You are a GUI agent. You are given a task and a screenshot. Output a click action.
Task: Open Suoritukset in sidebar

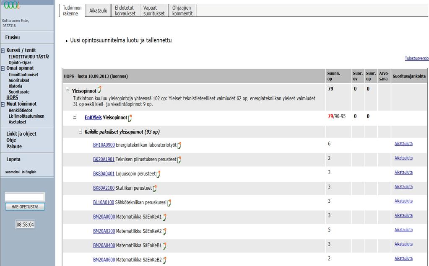click(19, 80)
